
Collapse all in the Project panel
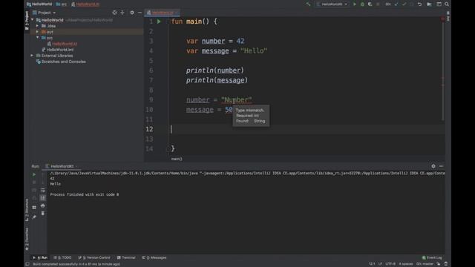[x=122, y=13]
